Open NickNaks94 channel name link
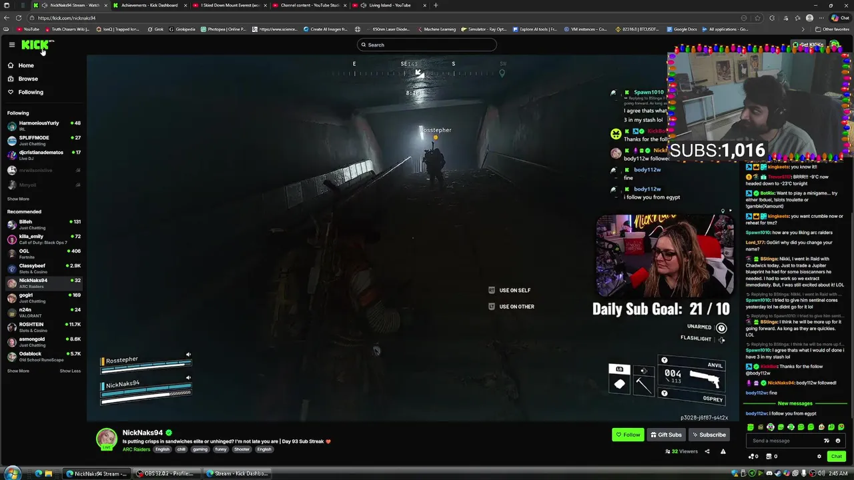This screenshot has width=854, height=480. [x=142, y=433]
